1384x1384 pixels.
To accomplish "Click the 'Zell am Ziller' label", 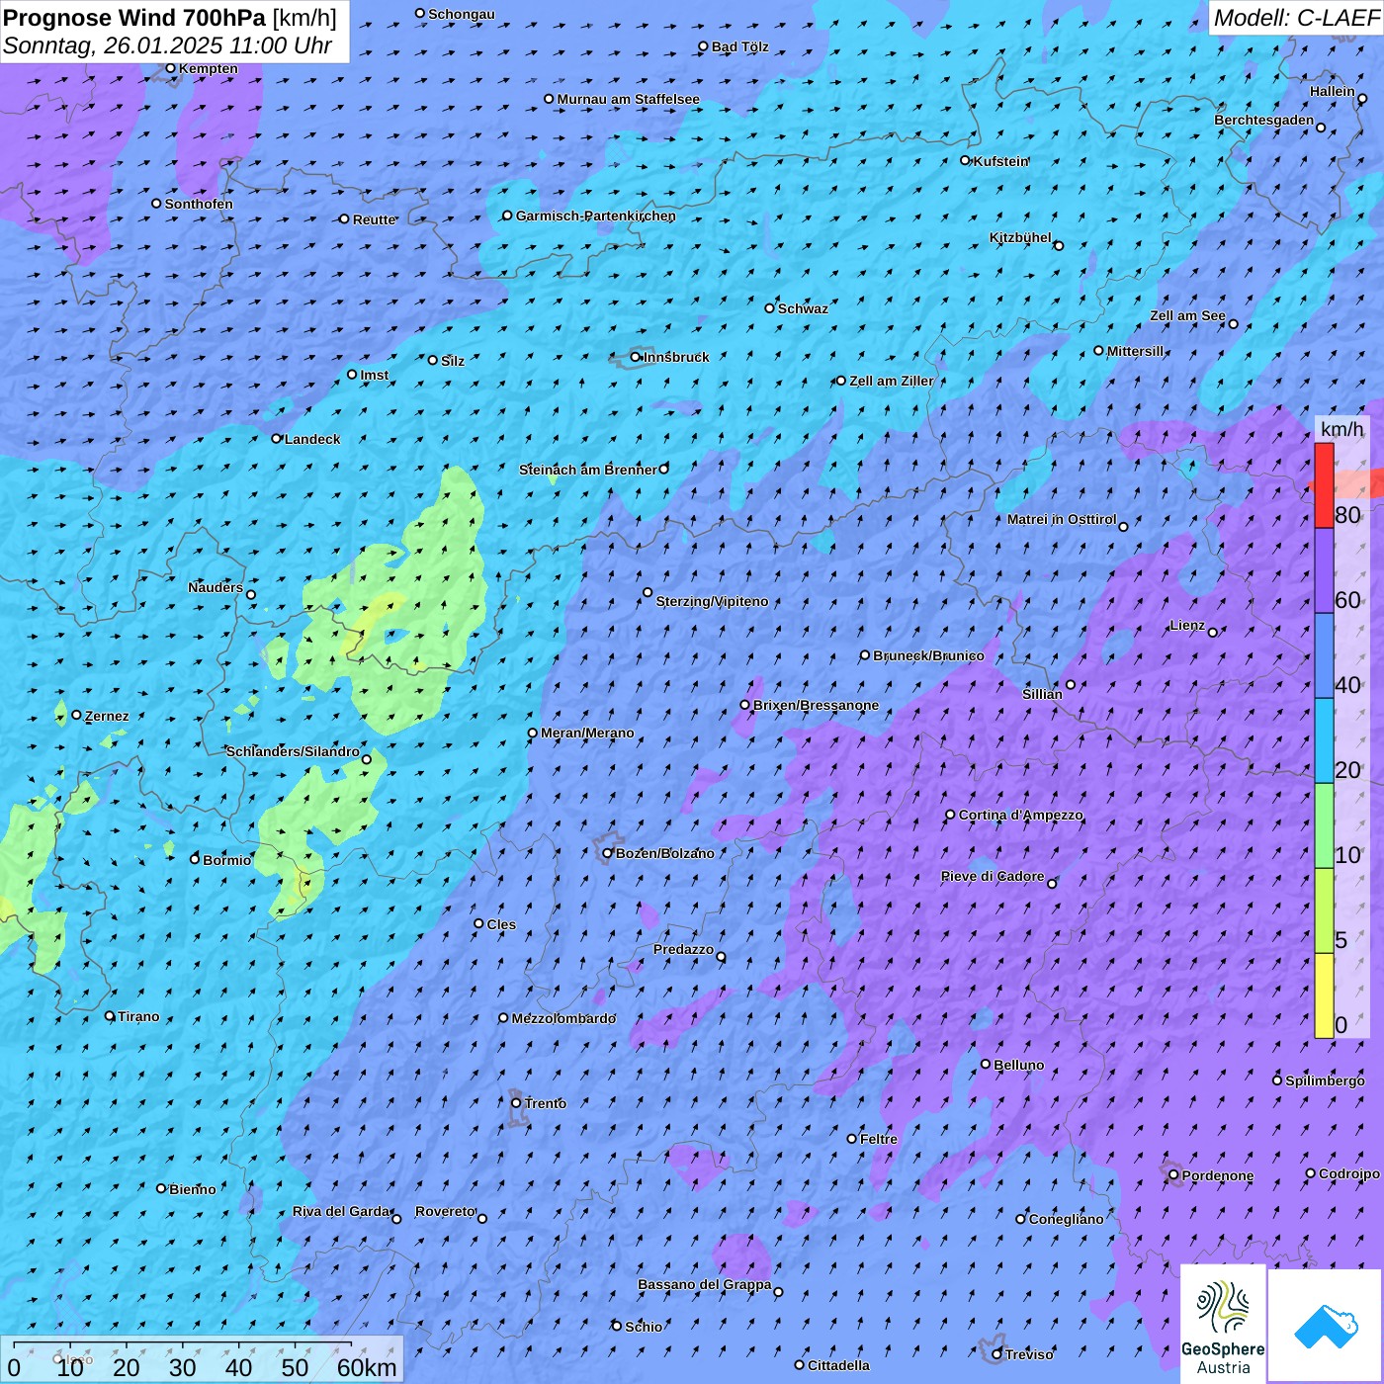I will [892, 381].
